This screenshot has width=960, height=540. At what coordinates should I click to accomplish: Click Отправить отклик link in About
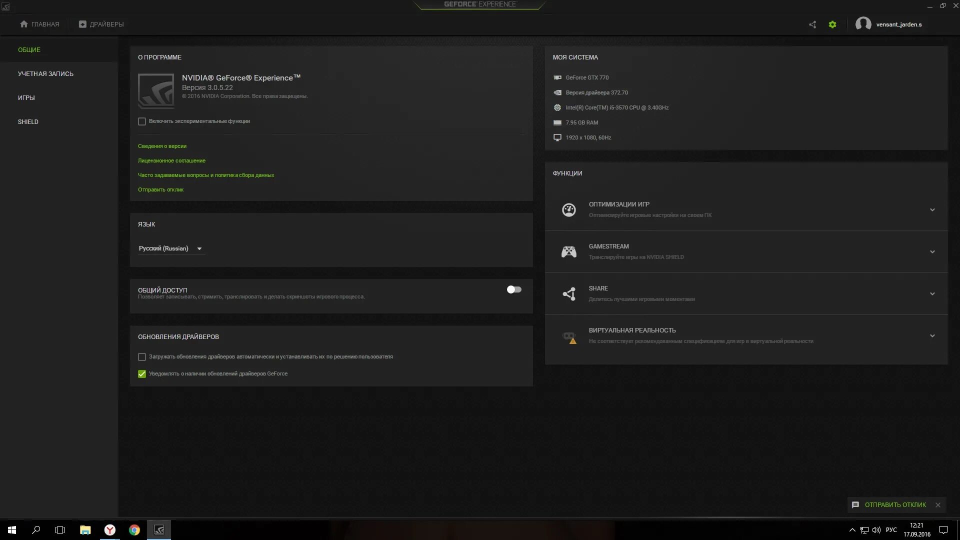point(160,189)
